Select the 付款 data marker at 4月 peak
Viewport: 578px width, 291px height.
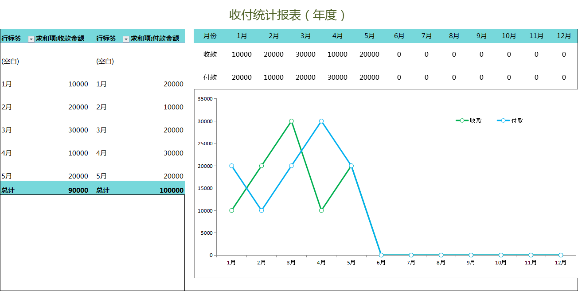[321, 120]
